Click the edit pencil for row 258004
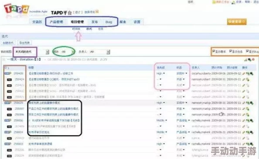The image size is (259, 159). tap(244, 132)
